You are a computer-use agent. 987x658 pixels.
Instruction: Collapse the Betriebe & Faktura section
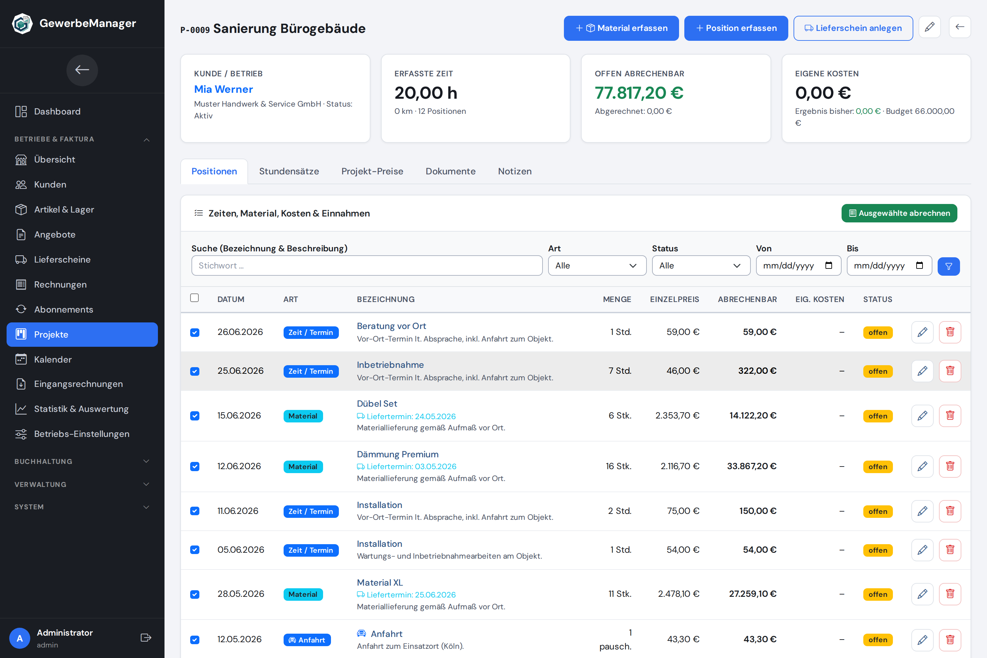pyautogui.click(x=82, y=139)
